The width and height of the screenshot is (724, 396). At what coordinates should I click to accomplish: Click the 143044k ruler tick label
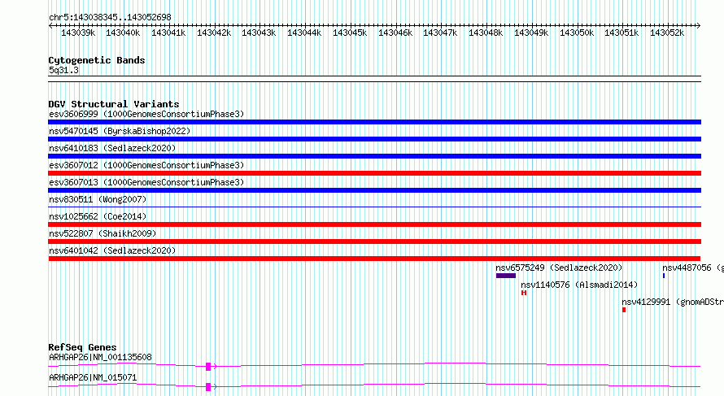(304, 33)
